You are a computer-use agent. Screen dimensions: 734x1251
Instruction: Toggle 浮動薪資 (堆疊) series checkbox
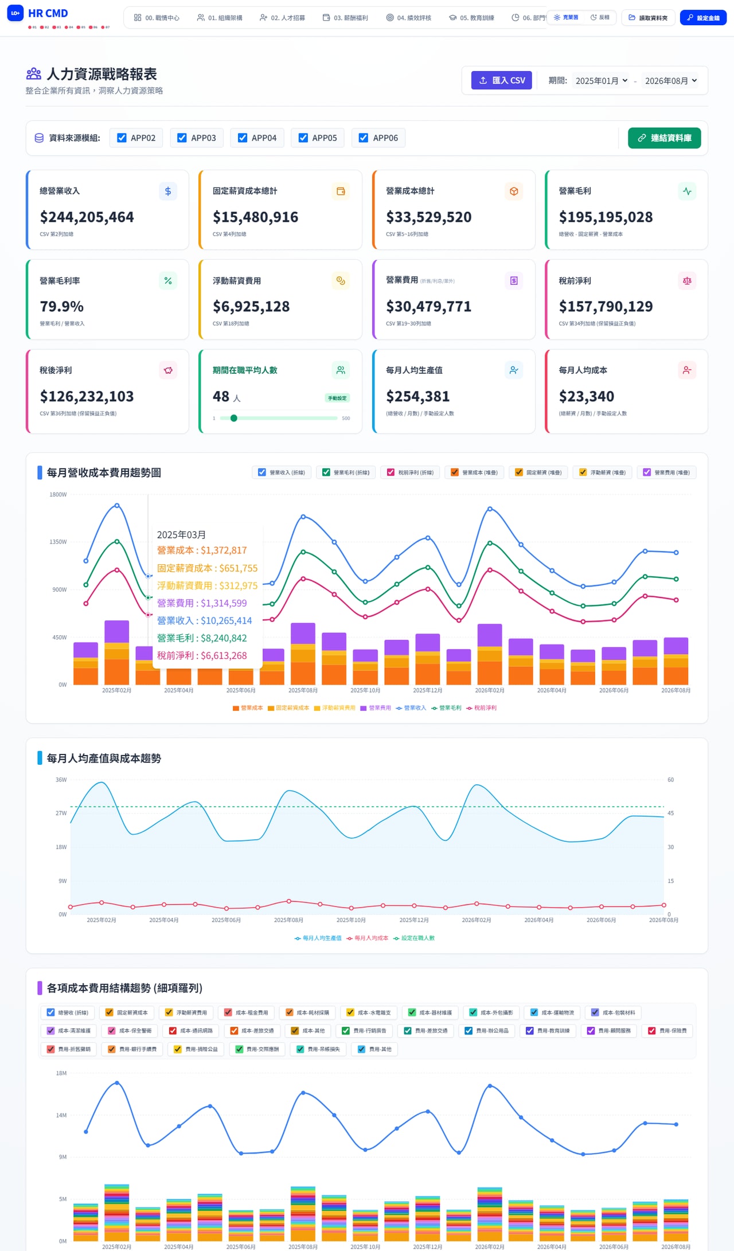click(583, 472)
